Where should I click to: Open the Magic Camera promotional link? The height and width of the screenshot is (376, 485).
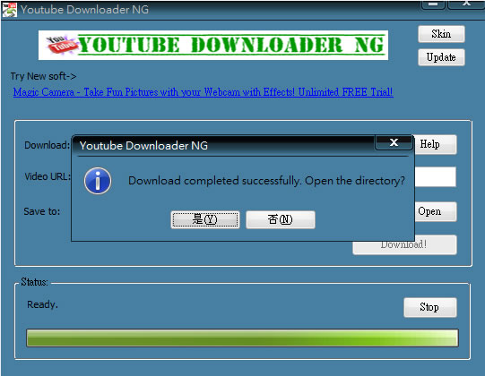(x=204, y=92)
